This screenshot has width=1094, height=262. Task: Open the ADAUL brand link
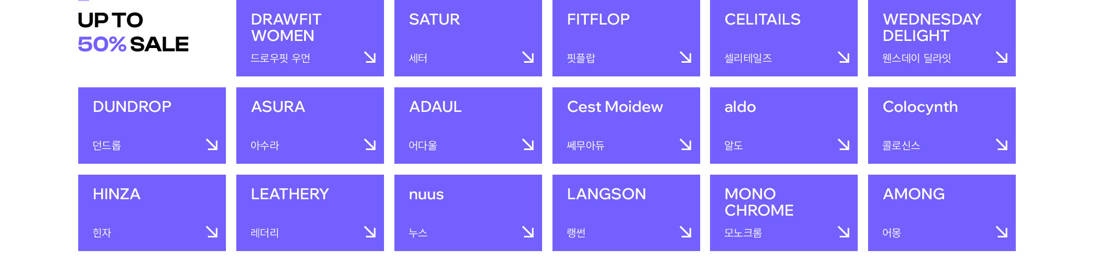tap(468, 126)
